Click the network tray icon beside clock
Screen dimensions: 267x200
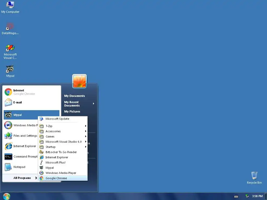click(247, 196)
